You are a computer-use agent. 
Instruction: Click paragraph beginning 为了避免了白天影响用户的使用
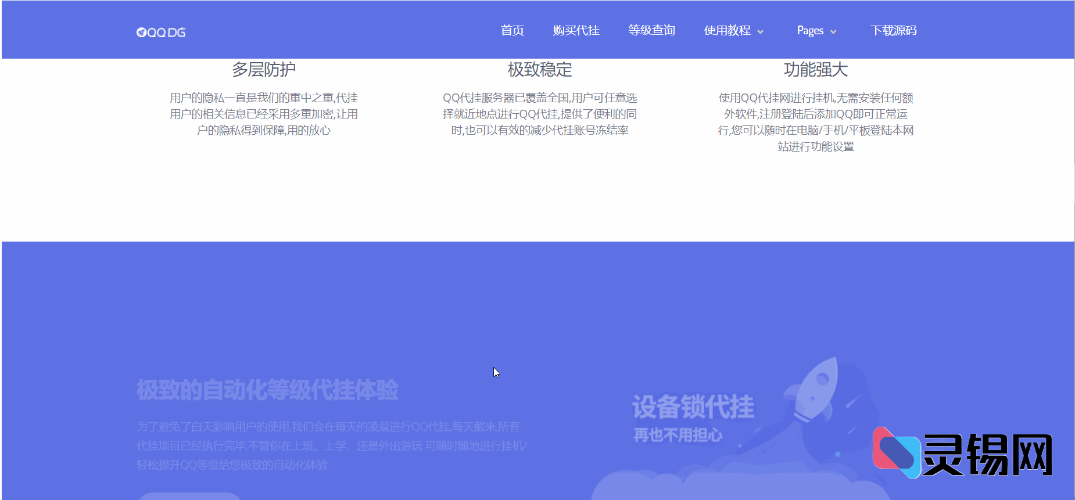pos(332,445)
